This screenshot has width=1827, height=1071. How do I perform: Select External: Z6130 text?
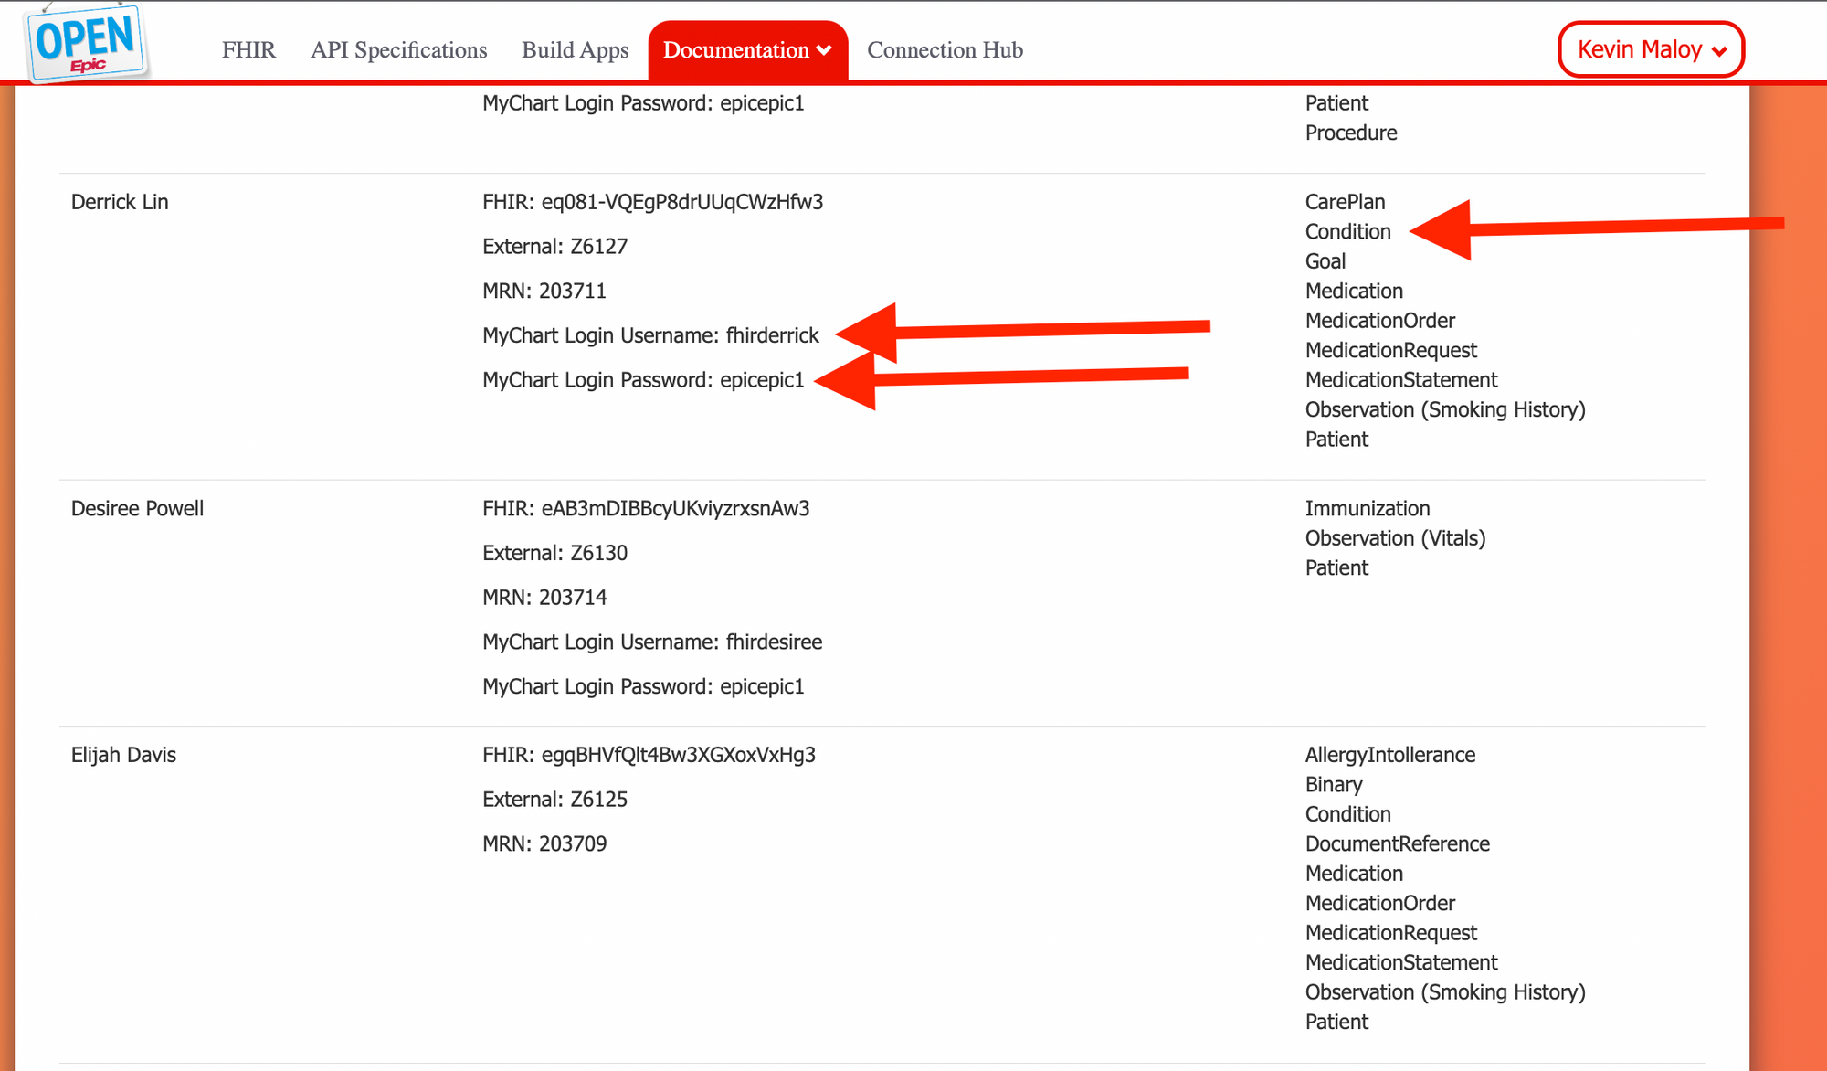tap(554, 553)
